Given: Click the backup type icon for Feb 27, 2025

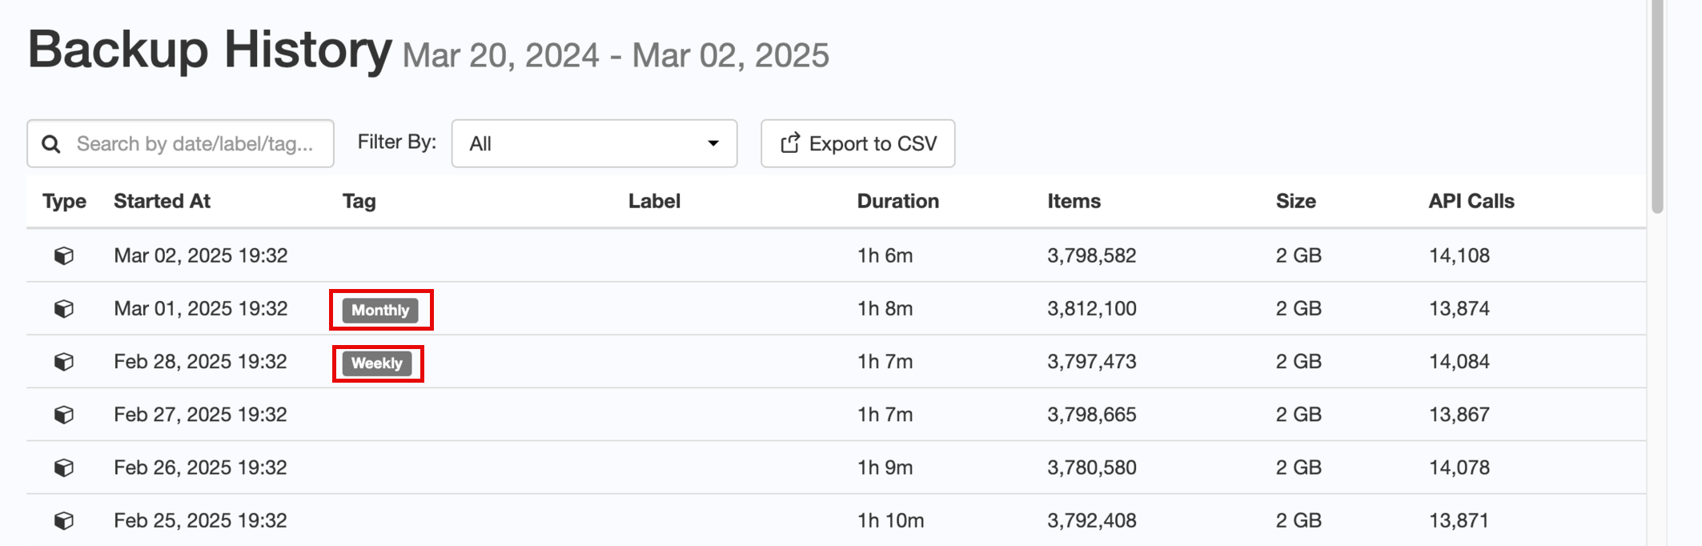Looking at the screenshot, I should pyautogui.click(x=64, y=415).
